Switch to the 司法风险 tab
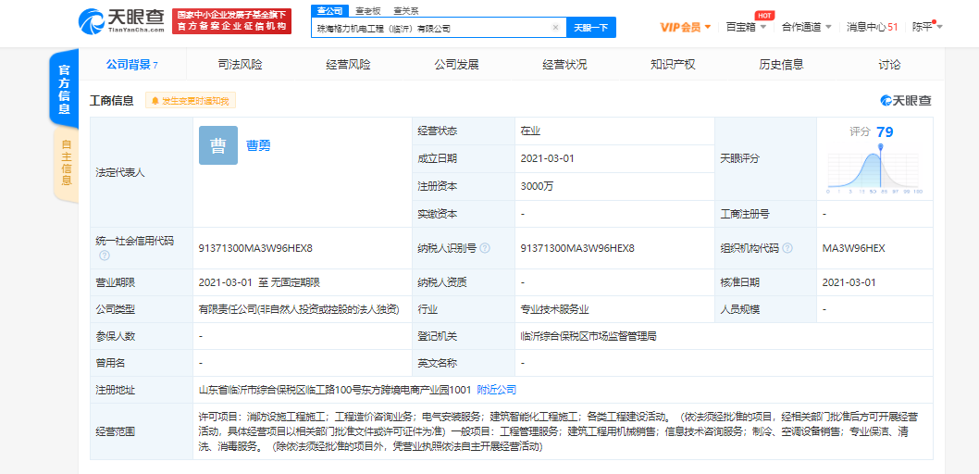The image size is (979, 474). point(240,65)
